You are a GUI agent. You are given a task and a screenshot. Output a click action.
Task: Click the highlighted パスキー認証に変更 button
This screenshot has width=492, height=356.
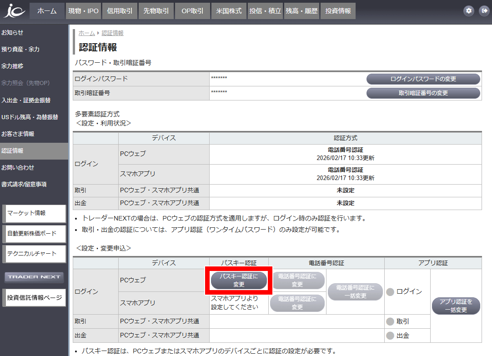click(x=238, y=281)
